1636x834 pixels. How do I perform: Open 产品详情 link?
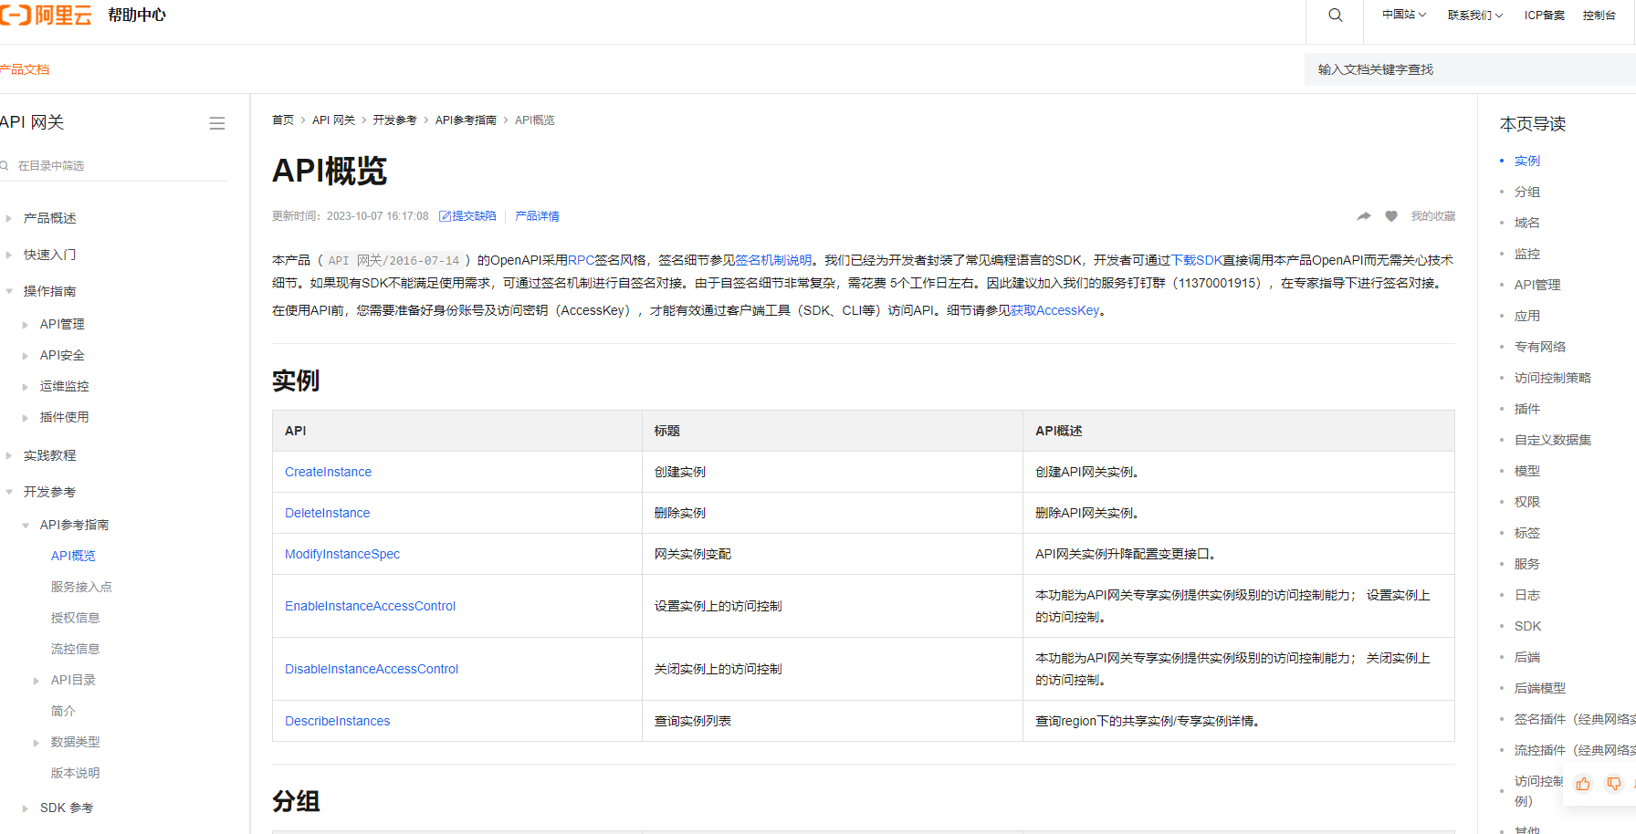click(x=537, y=216)
